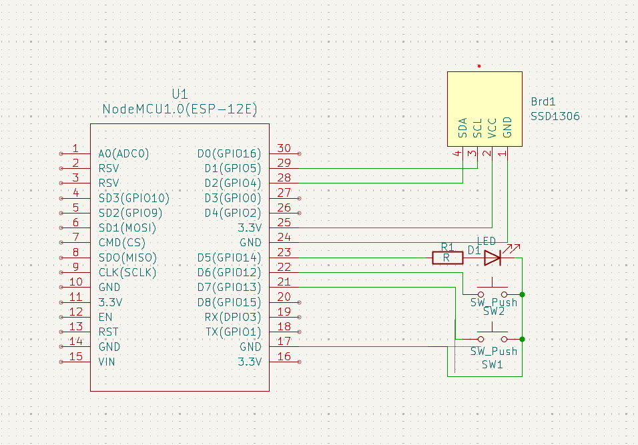Screen dimensions: 638x445
Task: Click the SDA pin 4 of SSD1306
Action: (462, 153)
